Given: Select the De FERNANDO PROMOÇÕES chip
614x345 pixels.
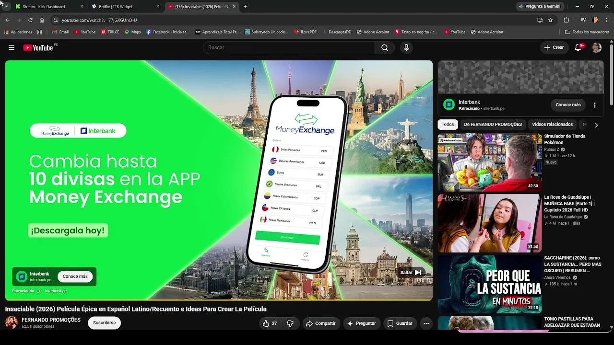Looking at the screenshot, I should (493, 125).
